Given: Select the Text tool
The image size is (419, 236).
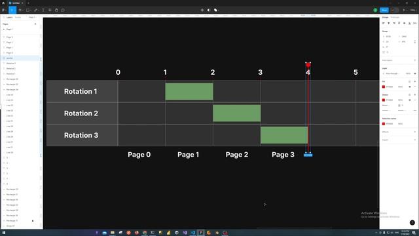Looking at the screenshot, I should pyautogui.click(x=43, y=10).
